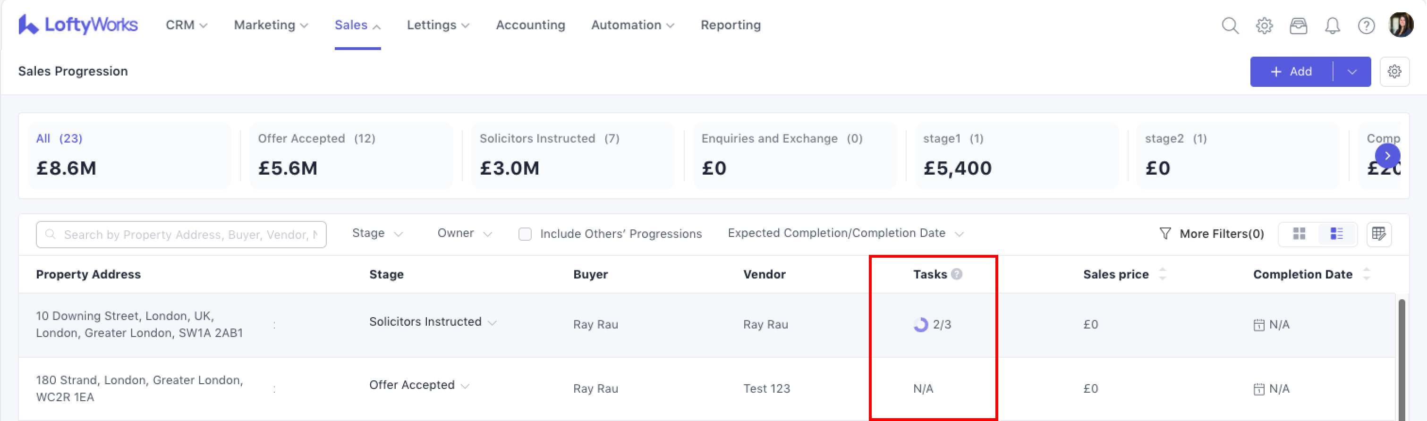Open the Lettings menu
The height and width of the screenshot is (421, 1427).
coord(438,25)
